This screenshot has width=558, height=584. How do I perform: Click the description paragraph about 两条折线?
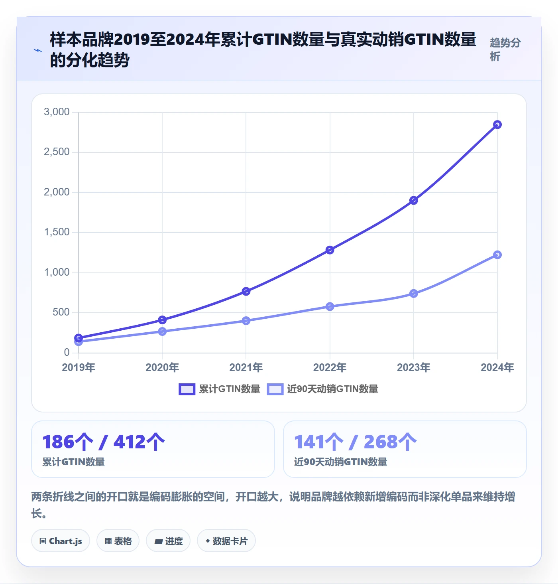pos(273,505)
